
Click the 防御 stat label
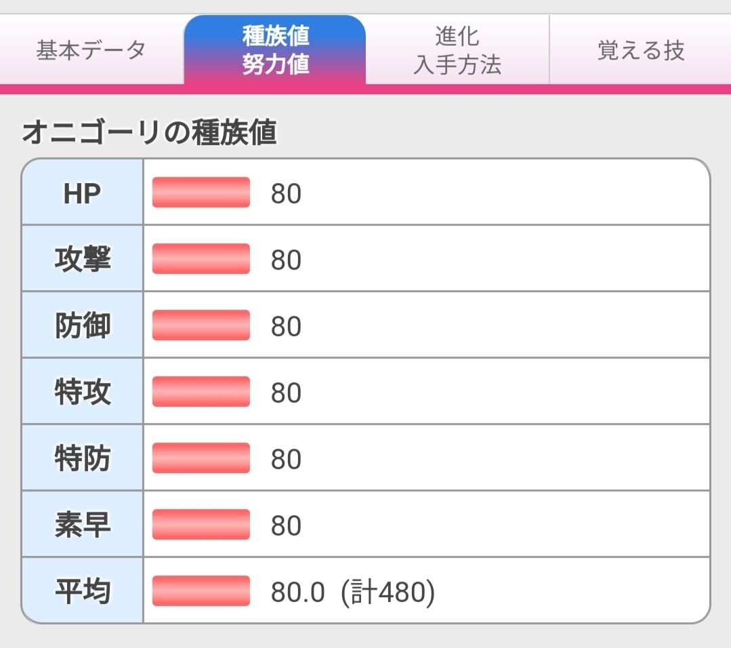click(x=83, y=325)
